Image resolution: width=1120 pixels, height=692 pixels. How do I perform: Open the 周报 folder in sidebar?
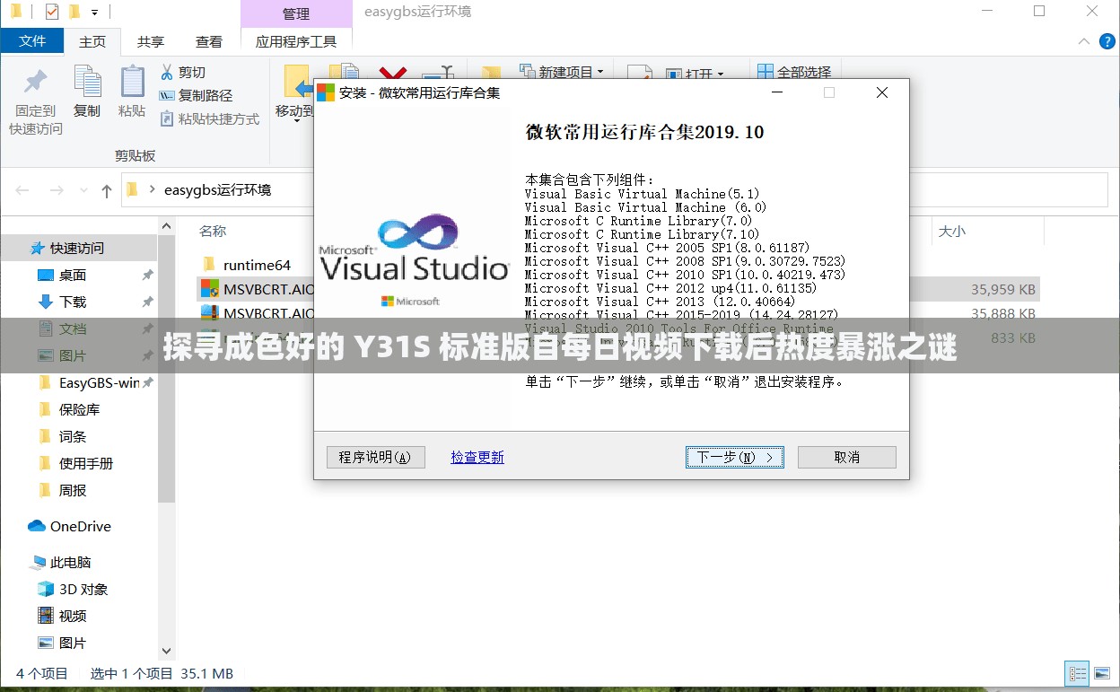(x=63, y=490)
